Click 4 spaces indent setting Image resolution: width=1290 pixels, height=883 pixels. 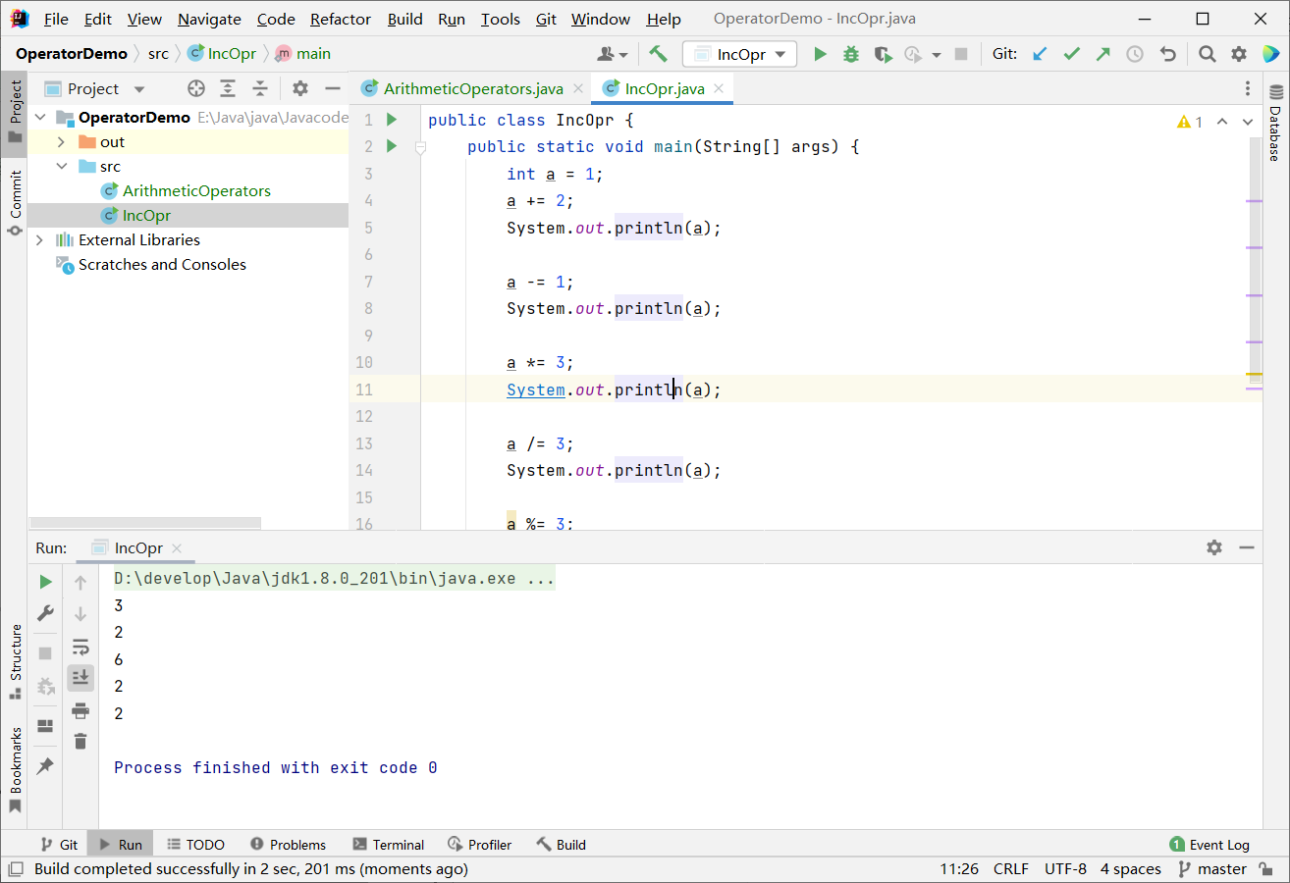1130,869
